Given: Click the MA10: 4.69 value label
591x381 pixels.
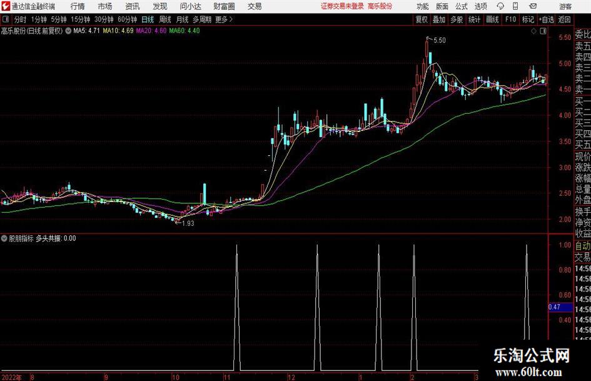Looking at the screenshot, I should pyautogui.click(x=118, y=31).
